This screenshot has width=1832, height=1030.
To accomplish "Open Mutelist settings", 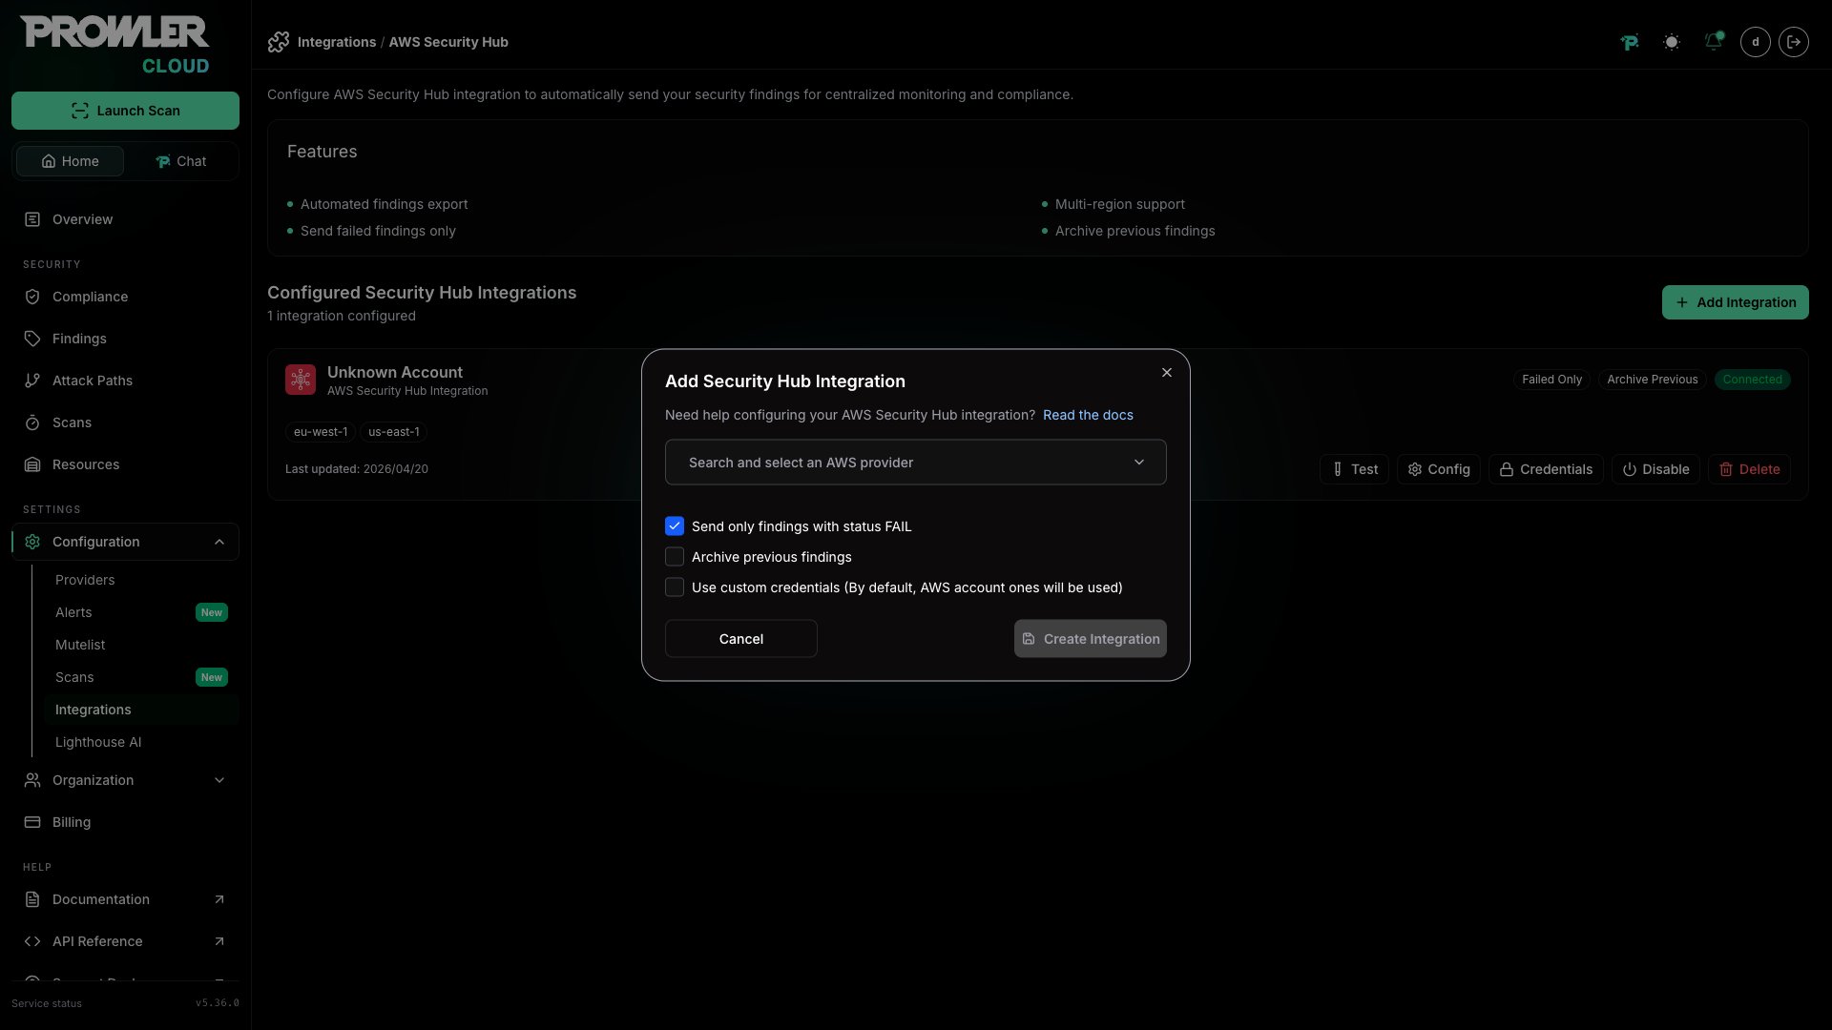I will coord(80,645).
